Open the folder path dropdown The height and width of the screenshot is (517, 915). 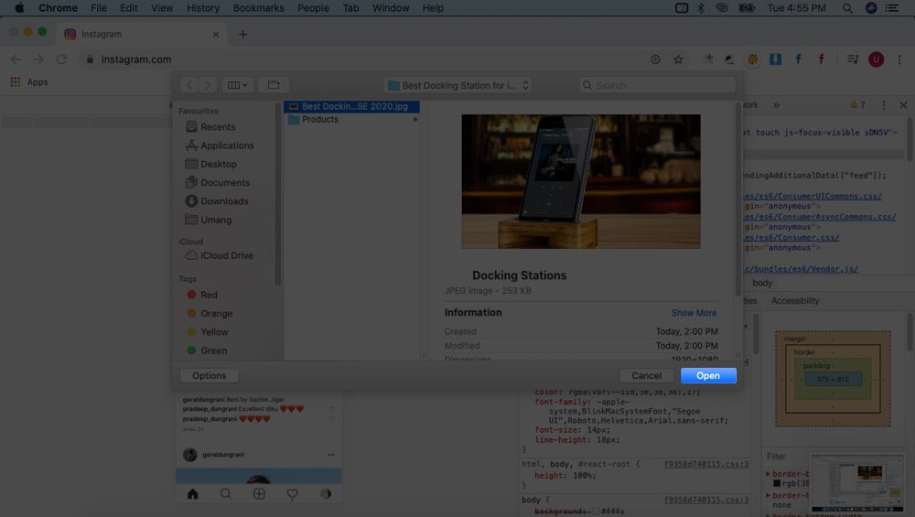pos(458,85)
